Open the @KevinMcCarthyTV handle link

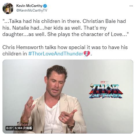click(x=32, y=10)
